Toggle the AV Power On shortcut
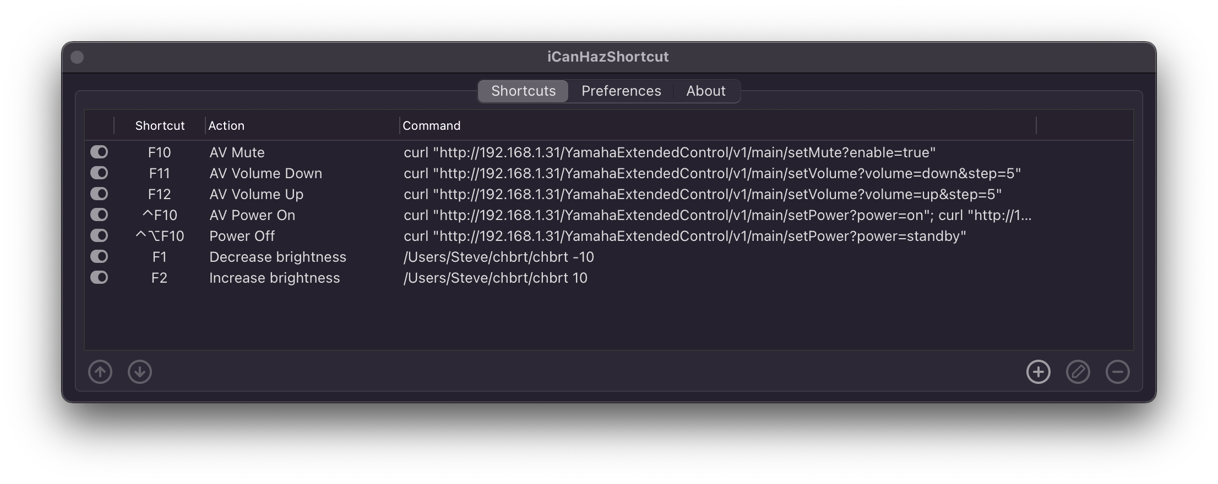 pyautogui.click(x=100, y=215)
